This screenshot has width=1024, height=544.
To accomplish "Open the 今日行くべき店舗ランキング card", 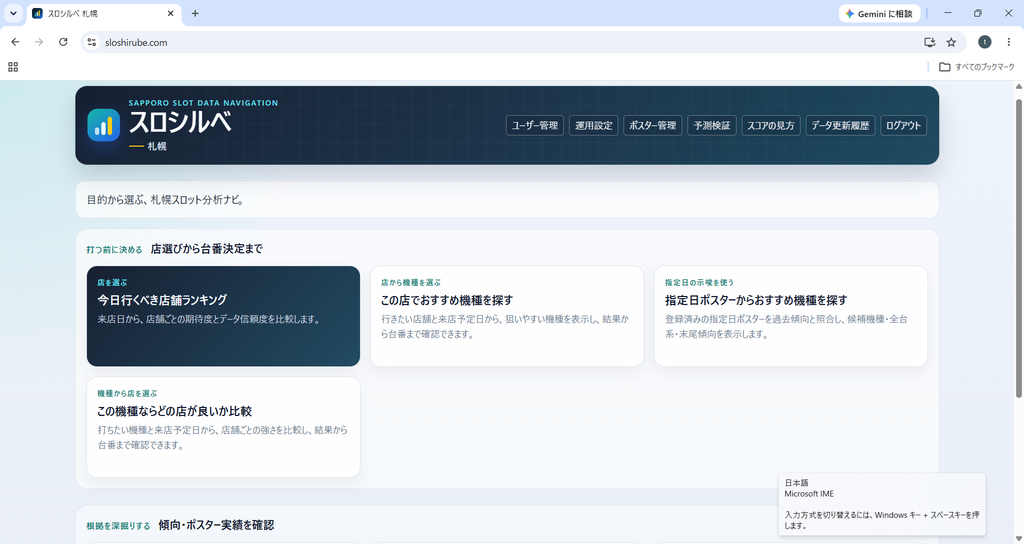I will coord(223,316).
